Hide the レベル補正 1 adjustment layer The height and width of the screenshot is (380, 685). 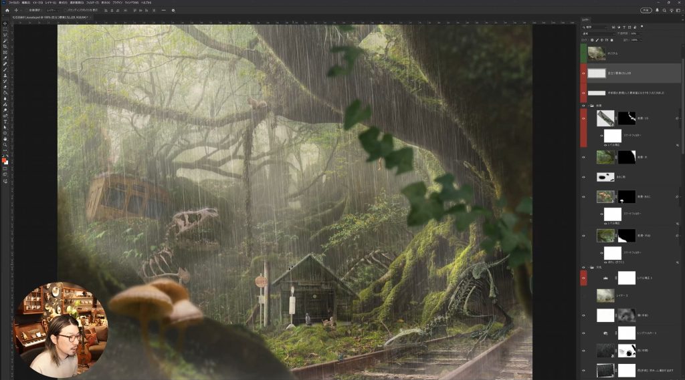coord(583,278)
